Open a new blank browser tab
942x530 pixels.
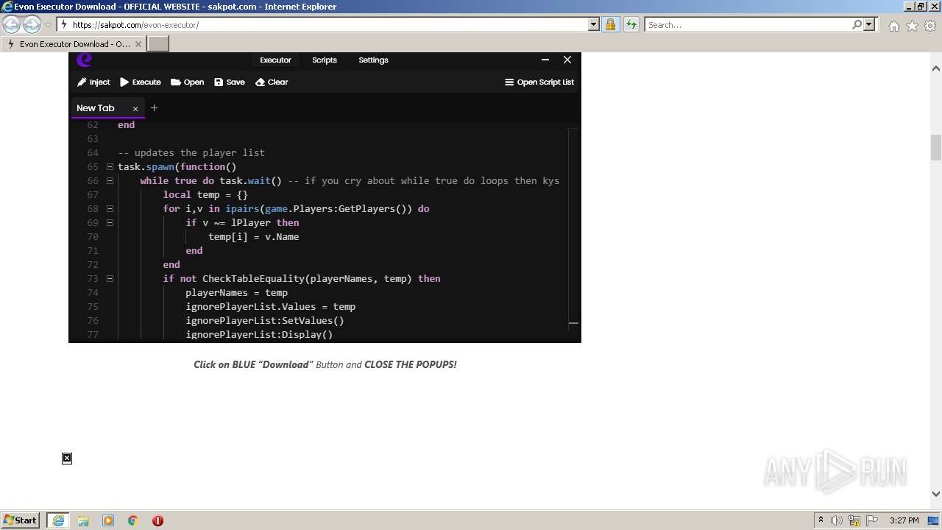158,44
